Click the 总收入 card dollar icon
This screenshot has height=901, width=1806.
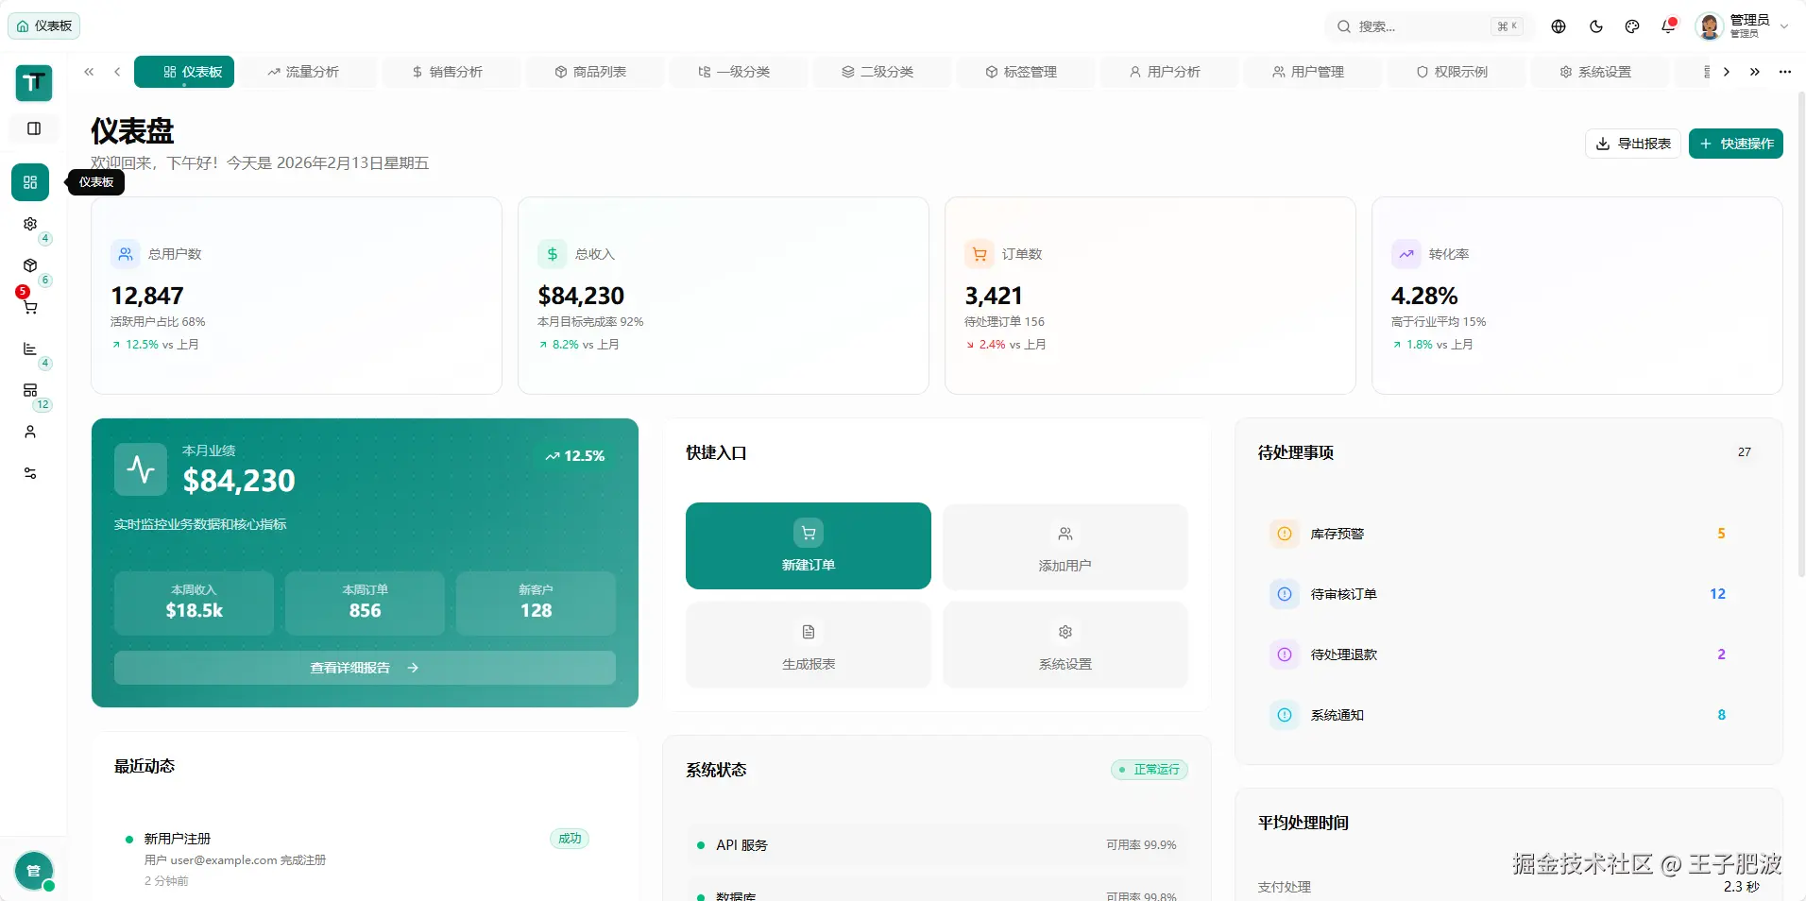click(553, 254)
